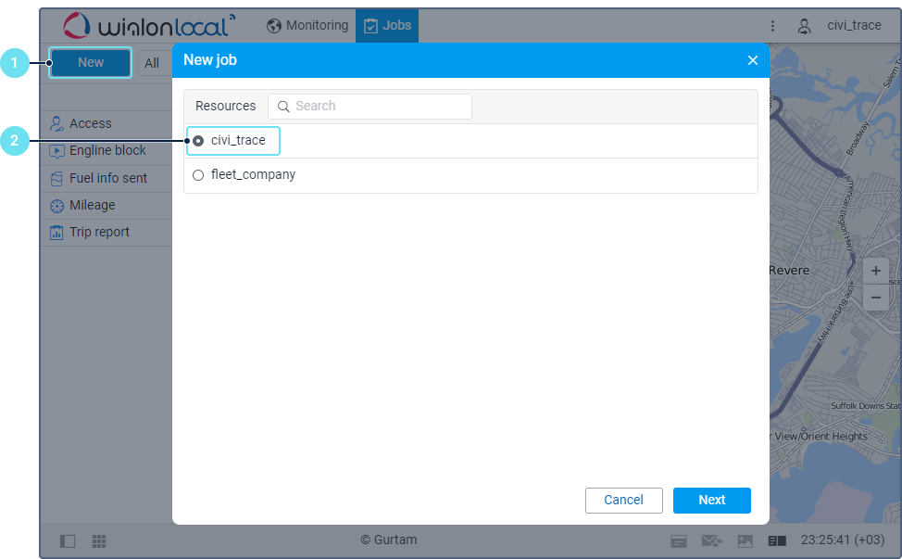The image size is (902, 559).
Task: Open the three-dot more options menu
Action: [x=773, y=26]
